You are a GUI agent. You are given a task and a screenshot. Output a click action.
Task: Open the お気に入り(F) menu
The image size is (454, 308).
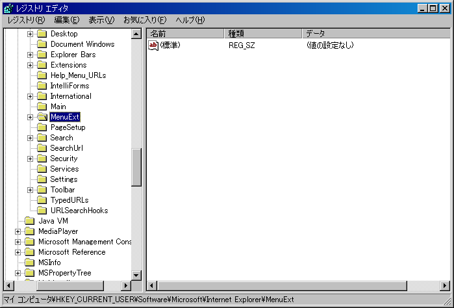145,20
